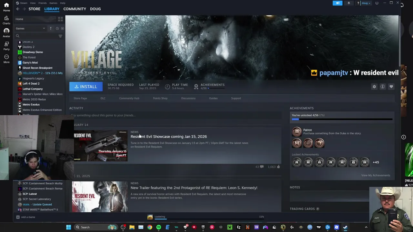Click the achievements unlocked progress bar
Screen dimensions: 413x232
(x=342, y=120)
